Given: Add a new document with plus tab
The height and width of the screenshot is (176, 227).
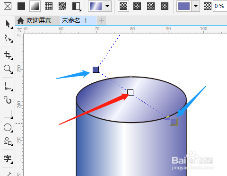Looking at the screenshot, I should tap(101, 20).
